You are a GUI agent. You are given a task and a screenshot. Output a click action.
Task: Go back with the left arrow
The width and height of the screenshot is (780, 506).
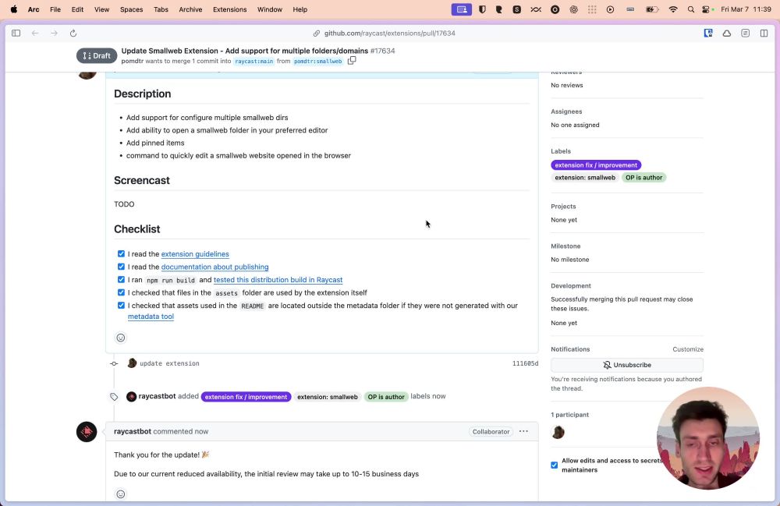pos(35,34)
